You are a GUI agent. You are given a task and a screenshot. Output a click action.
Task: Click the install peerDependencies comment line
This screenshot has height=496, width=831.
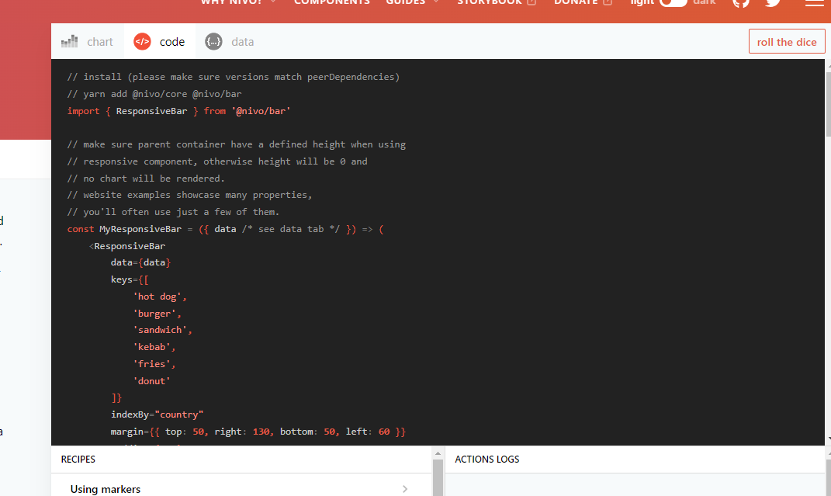(234, 77)
